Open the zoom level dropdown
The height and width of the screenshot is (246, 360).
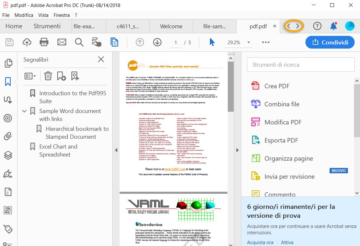249,42
